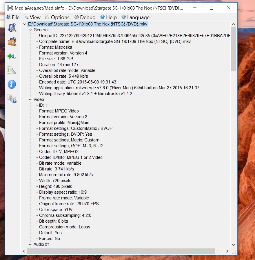Select the 'Compression mode: Lossy' row
The height and width of the screenshot is (260, 255).
65,227
